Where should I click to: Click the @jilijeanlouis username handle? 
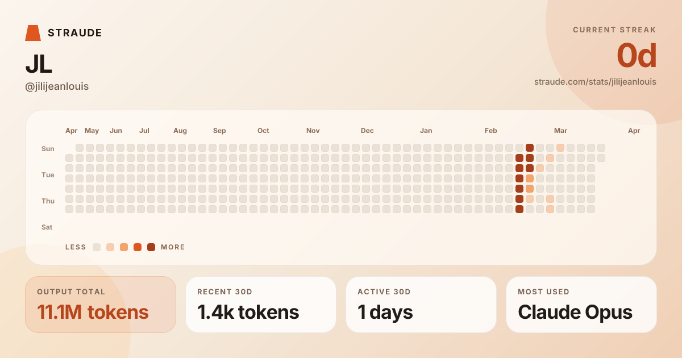(57, 86)
